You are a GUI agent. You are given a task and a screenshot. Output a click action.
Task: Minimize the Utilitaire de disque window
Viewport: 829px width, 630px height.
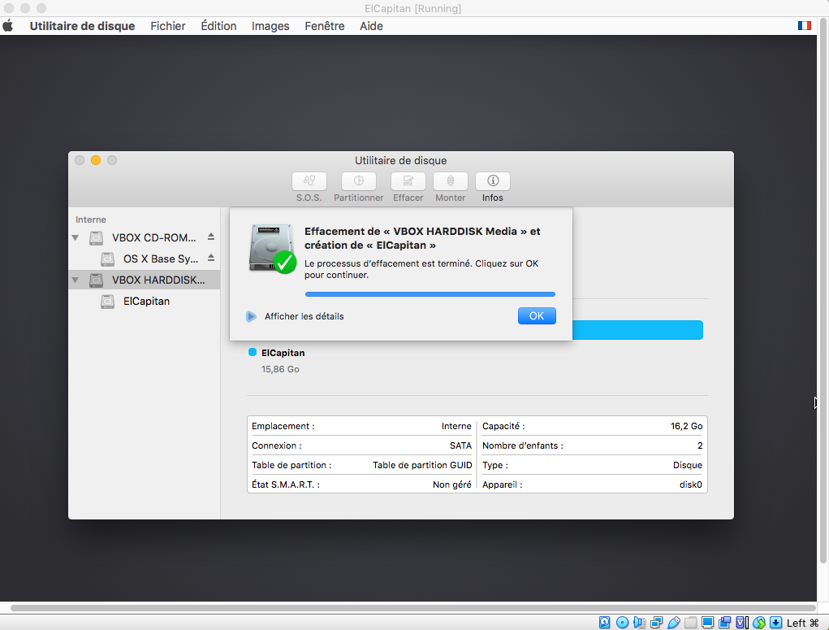click(x=96, y=160)
